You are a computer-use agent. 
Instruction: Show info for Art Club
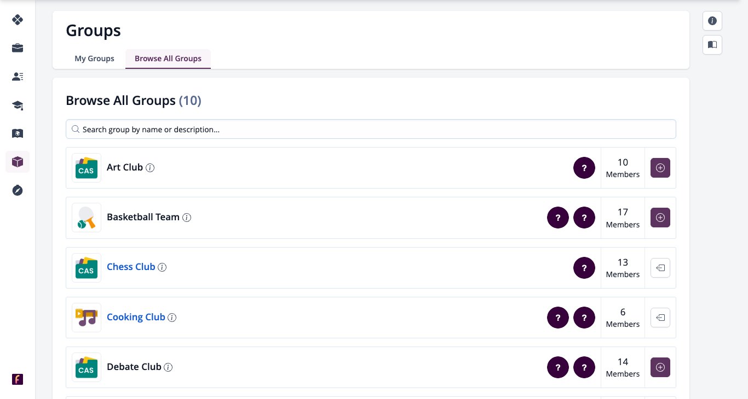[150, 168]
